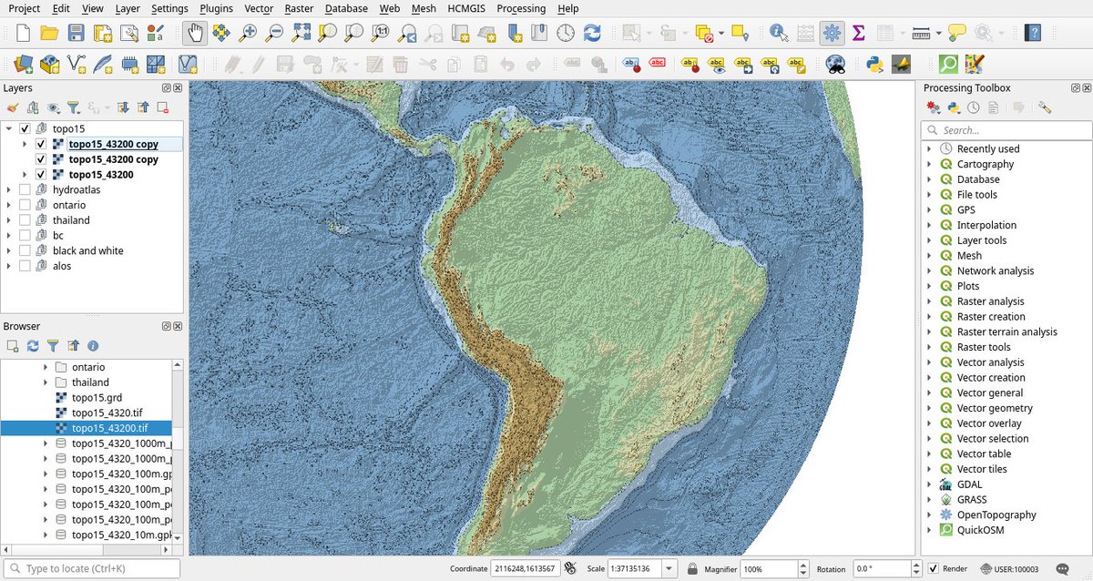Image resolution: width=1093 pixels, height=581 pixels.
Task: Expand the ontario folder in Browser
Action: point(46,367)
